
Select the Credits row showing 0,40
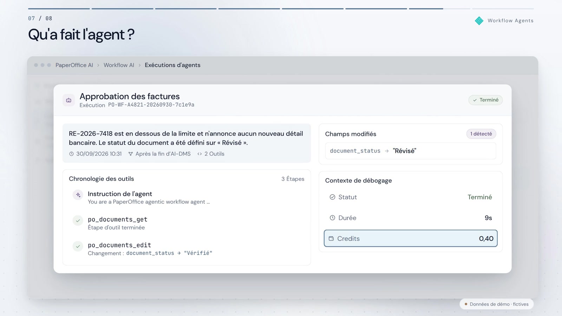pos(411,238)
